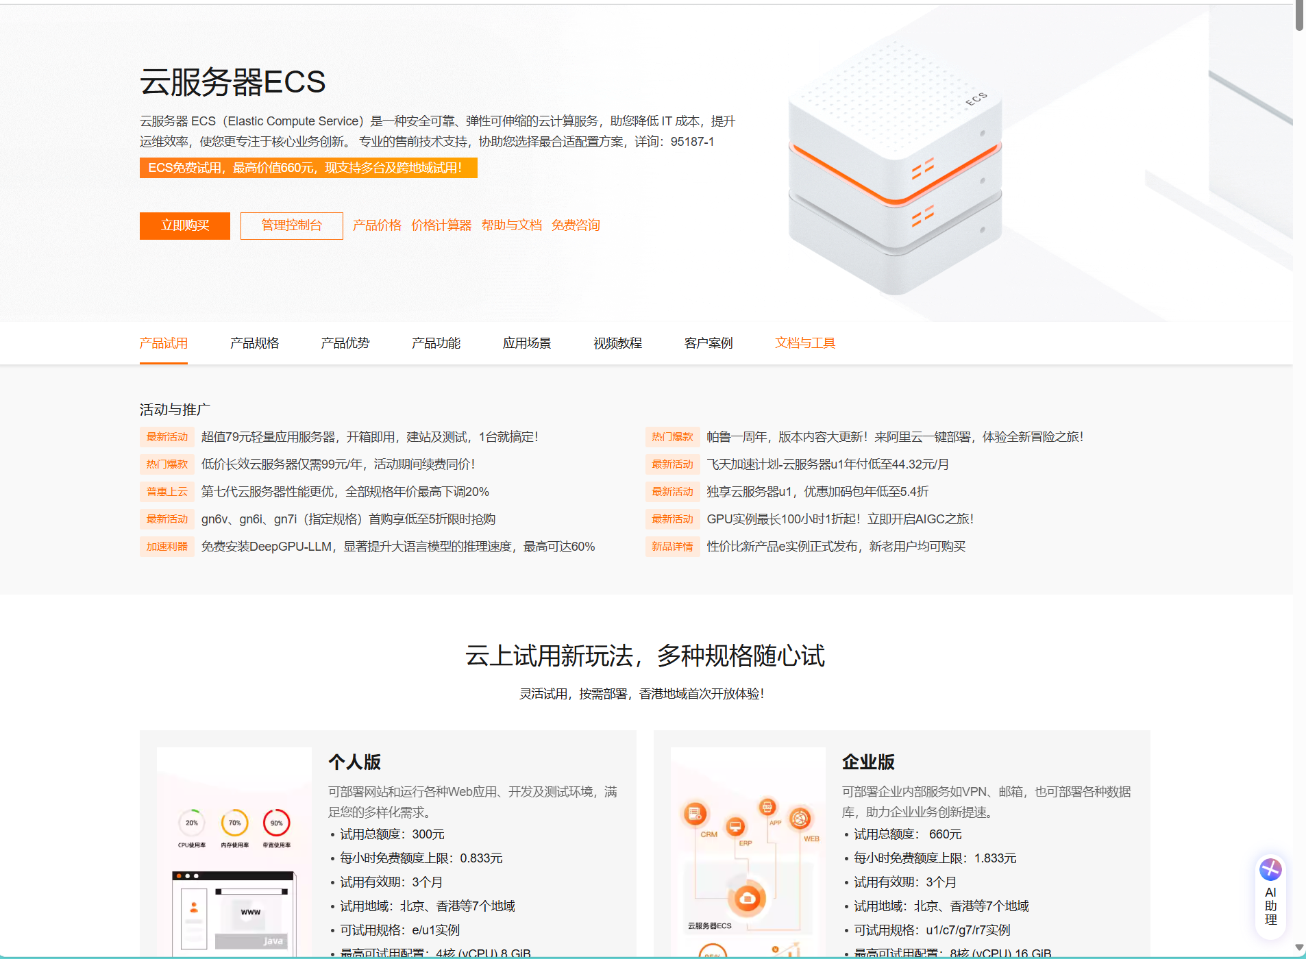1306x959 pixels.
Task: Click 可试用规格：u1/c7/g7/r7实例 text
Action: click(932, 930)
